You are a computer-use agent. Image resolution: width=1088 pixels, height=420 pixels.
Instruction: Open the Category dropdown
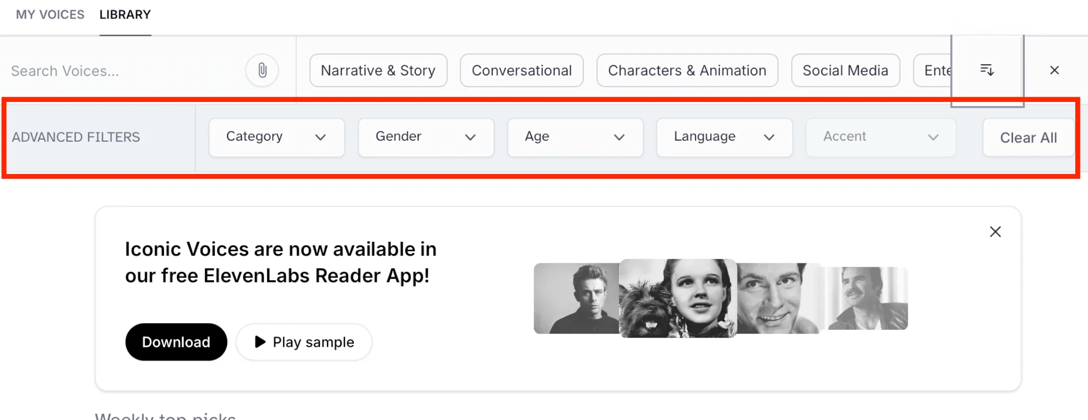tap(276, 137)
